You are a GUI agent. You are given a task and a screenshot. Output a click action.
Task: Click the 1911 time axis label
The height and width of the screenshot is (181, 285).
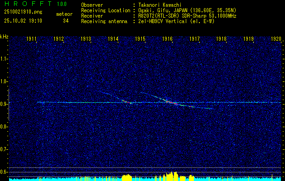click(x=31, y=38)
